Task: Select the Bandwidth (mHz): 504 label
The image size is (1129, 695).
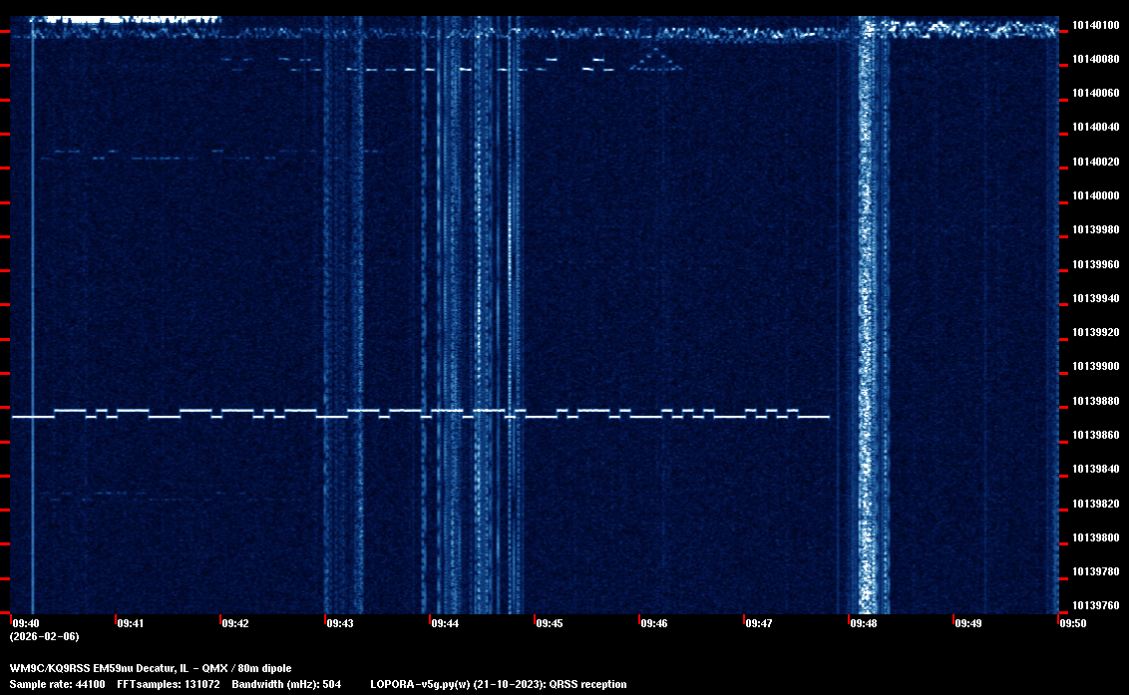Action: coord(286,684)
